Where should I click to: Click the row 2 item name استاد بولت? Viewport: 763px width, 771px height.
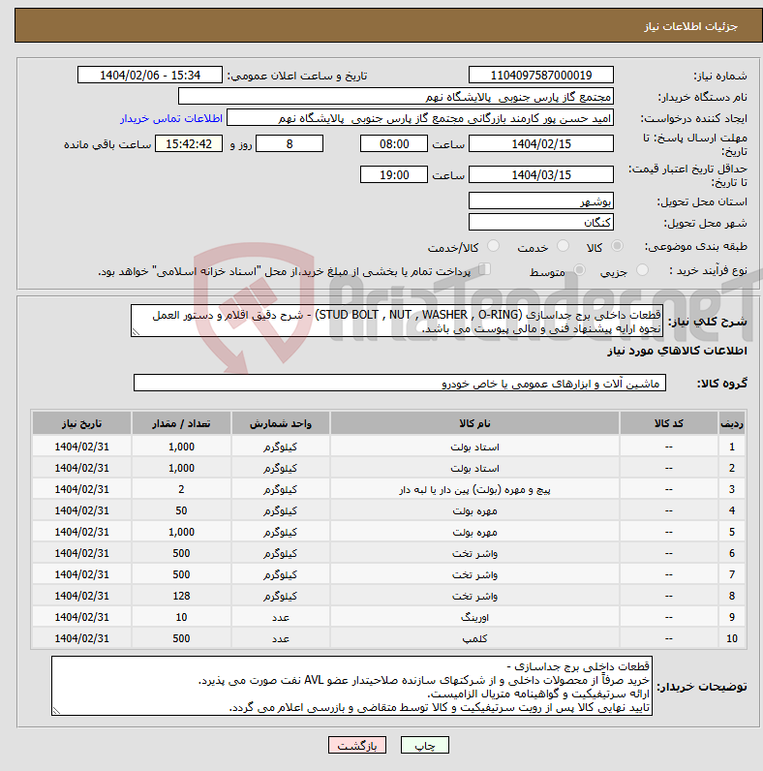(x=474, y=468)
